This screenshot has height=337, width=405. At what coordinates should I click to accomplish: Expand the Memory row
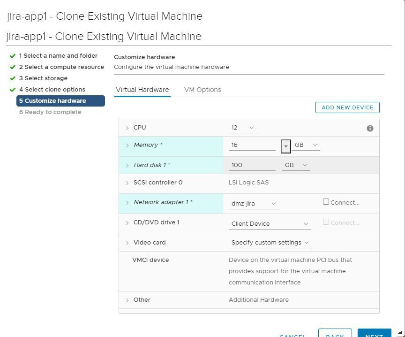127,146
